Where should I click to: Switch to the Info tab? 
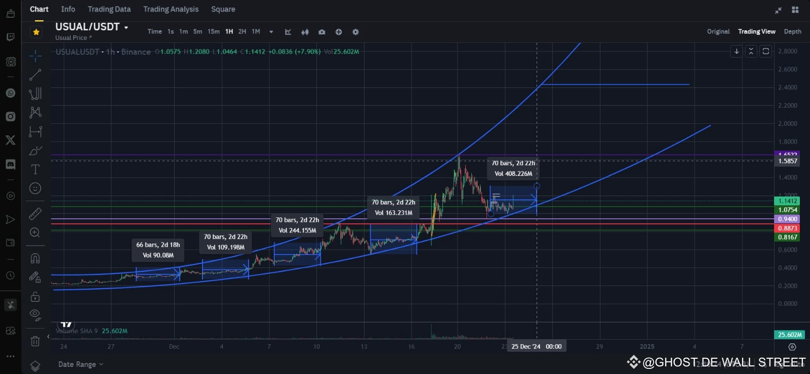coord(68,9)
